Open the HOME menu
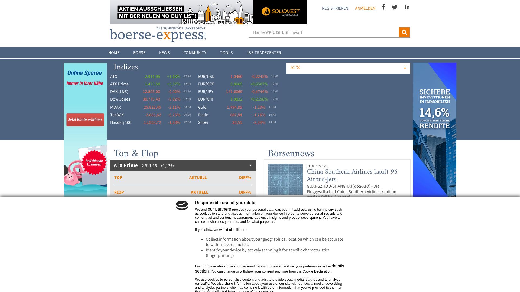The height and width of the screenshot is (292, 520). (114, 53)
